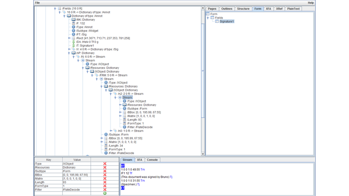Click the red delete icon for /Type row
The image size is (349, 196).
(x=105, y=164)
